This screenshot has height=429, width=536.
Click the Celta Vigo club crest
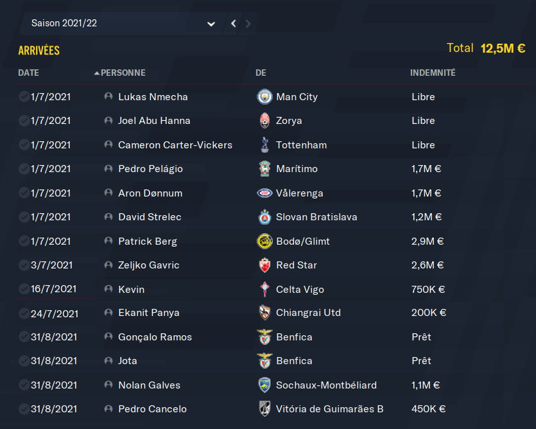264,290
